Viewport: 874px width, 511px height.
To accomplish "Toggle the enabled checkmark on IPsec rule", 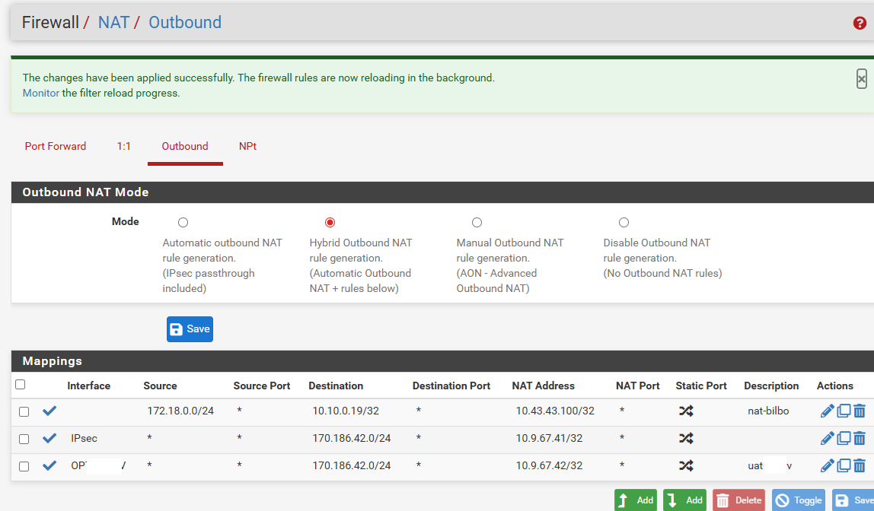I will coord(49,439).
